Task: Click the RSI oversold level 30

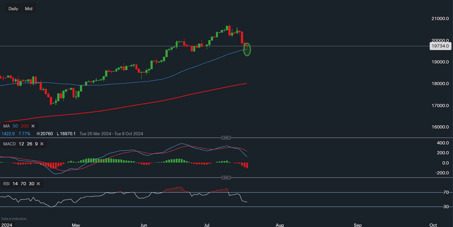Action: (31, 184)
